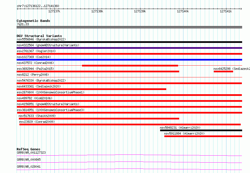Viewport: 250px width, 173px height.
Task: Click the purple nsv4322564 variant bar
Action: (129, 48)
